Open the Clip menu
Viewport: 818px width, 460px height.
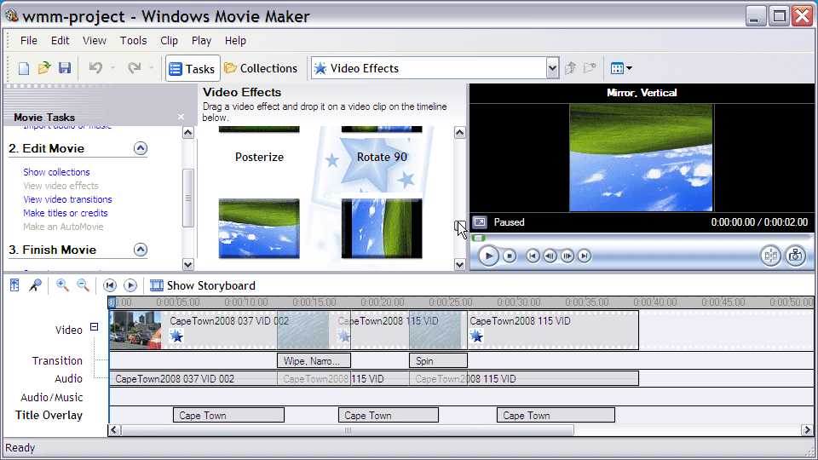169,41
